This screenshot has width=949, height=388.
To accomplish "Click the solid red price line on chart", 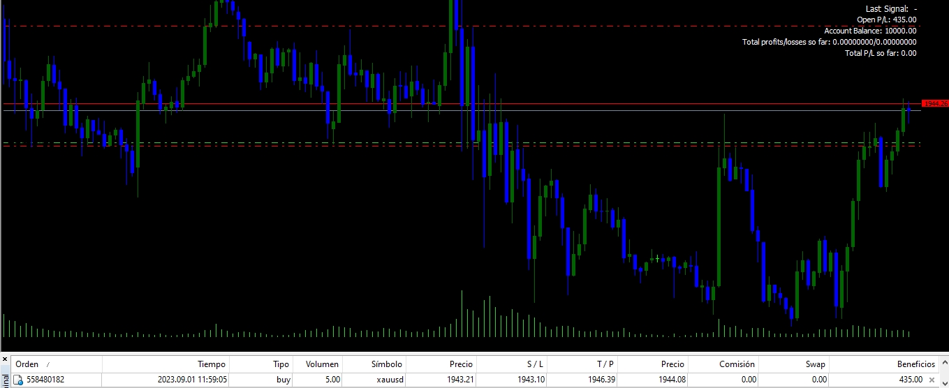I will click(x=461, y=103).
